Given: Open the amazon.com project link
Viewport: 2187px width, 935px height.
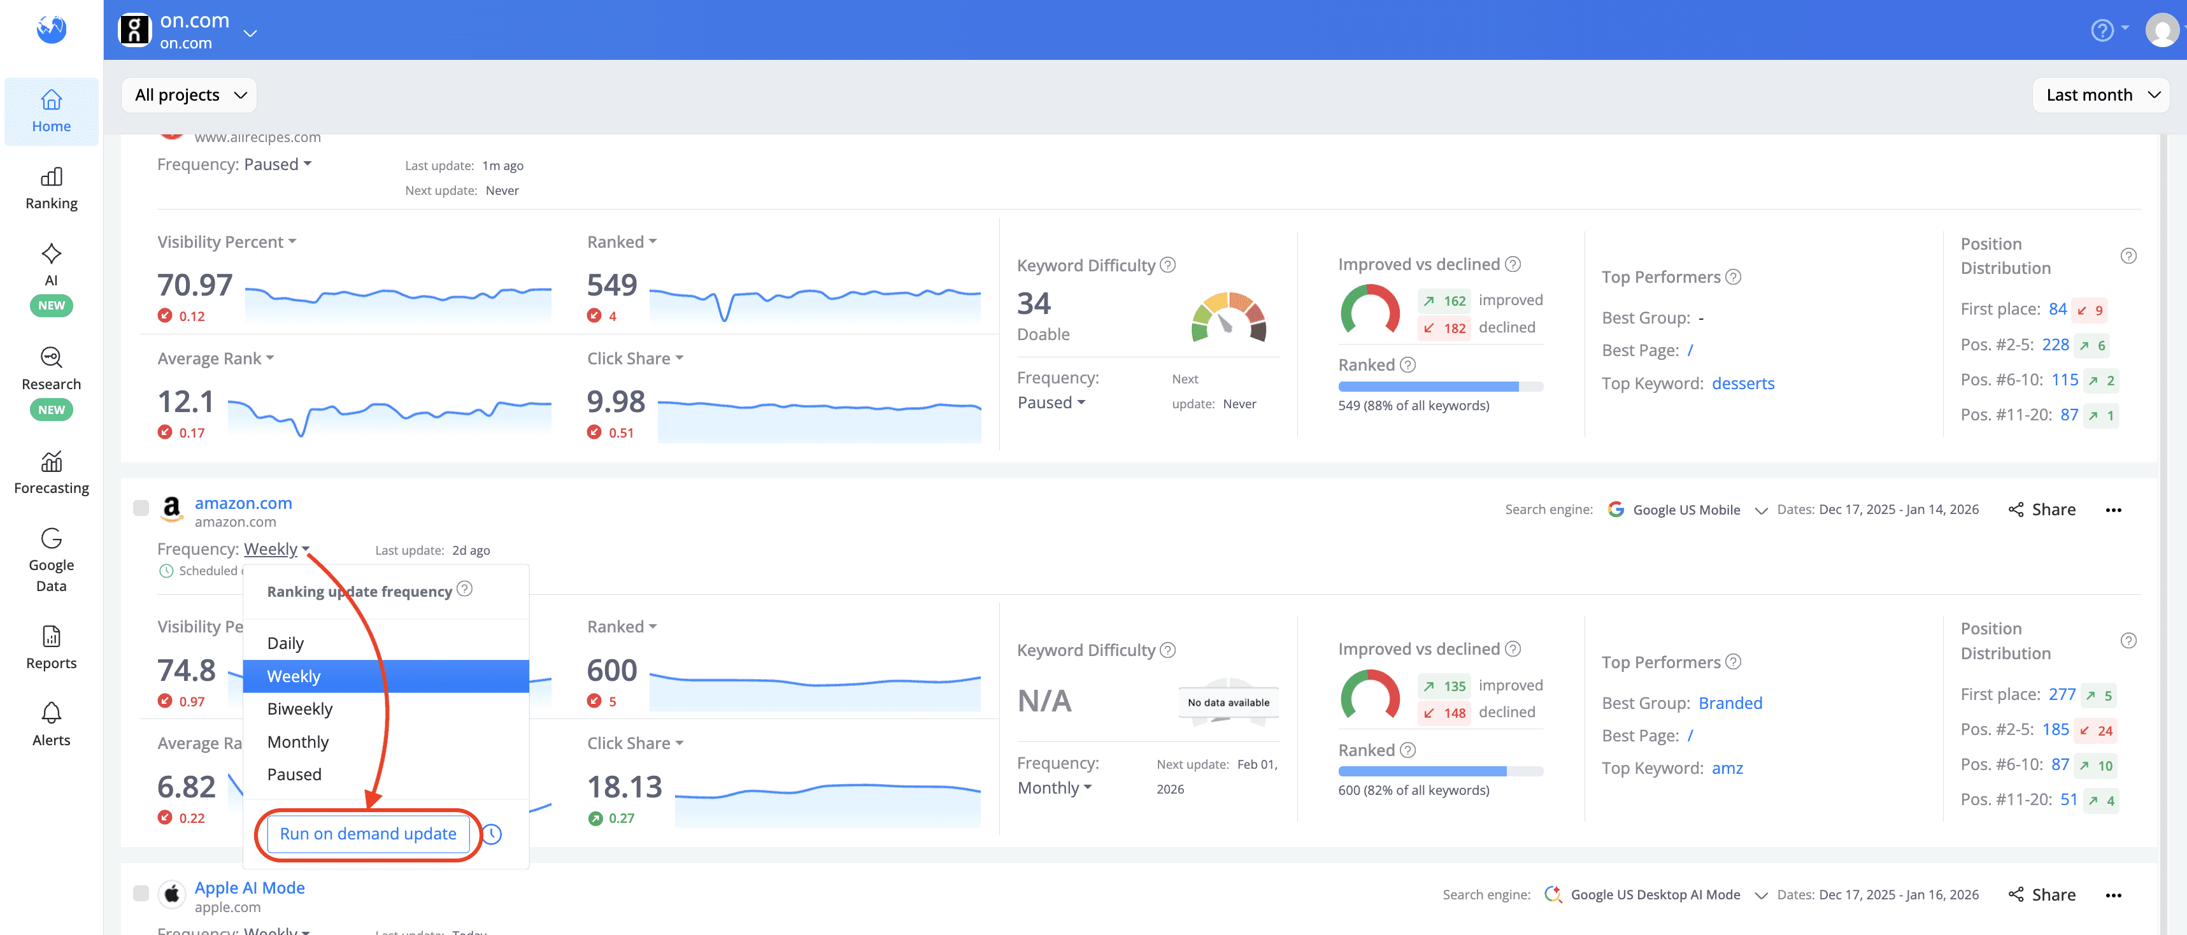Looking at the screenshot, I should [243, 504].
